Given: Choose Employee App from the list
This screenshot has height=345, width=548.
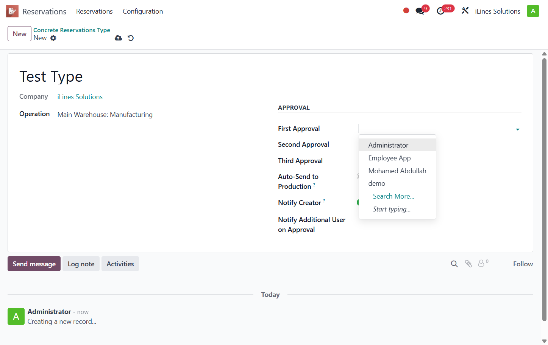Looking at the screenshot, I should tap(397, 158).
